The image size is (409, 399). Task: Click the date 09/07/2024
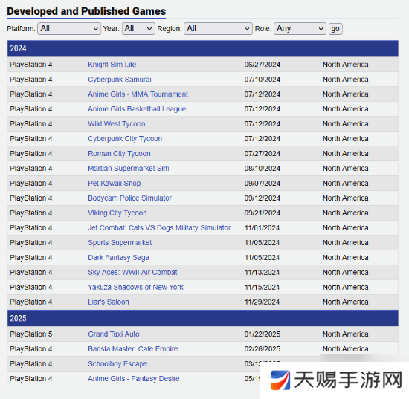(x=263, y=184)
